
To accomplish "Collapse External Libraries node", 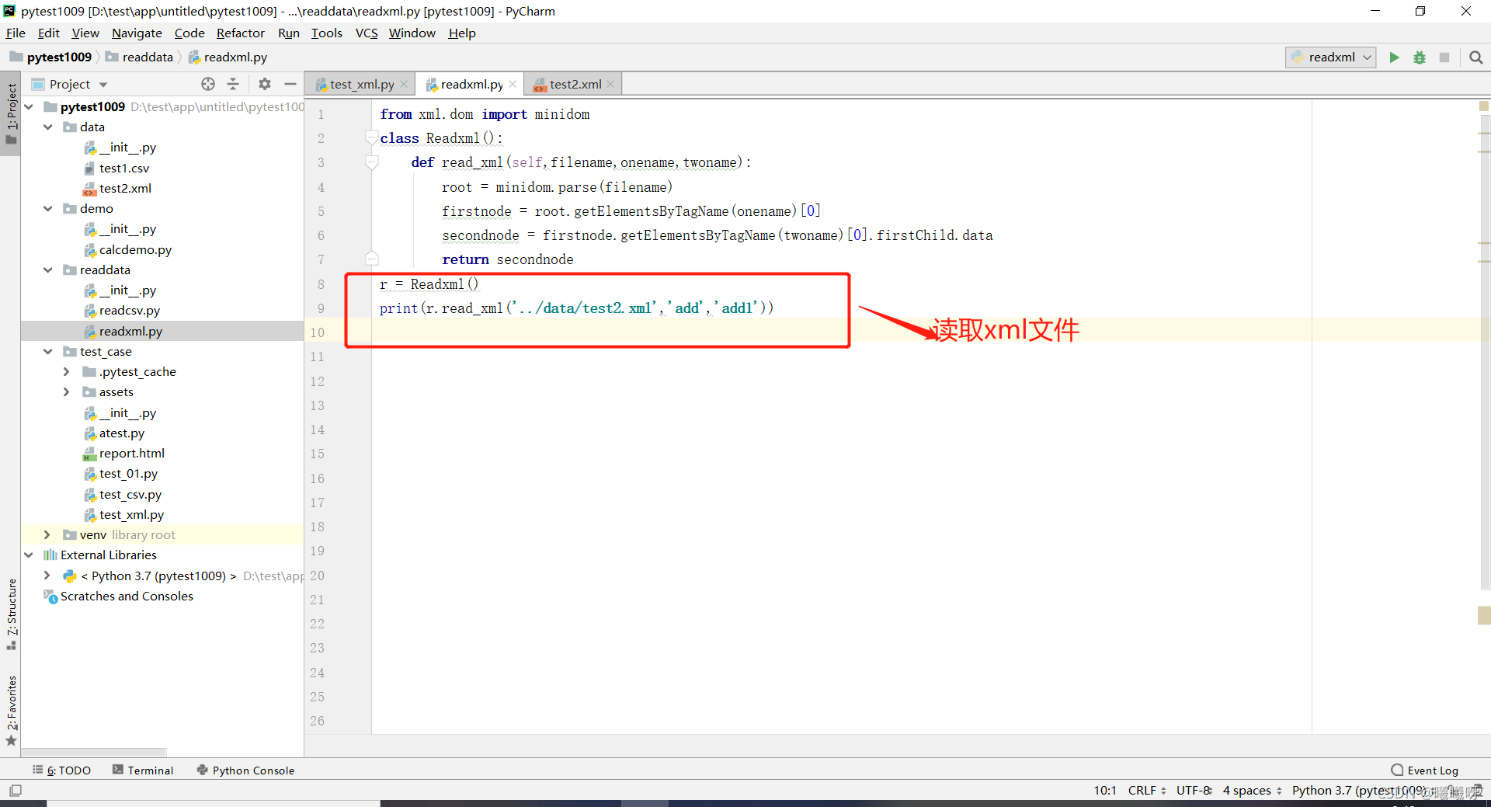I will [x=29, y=555].
